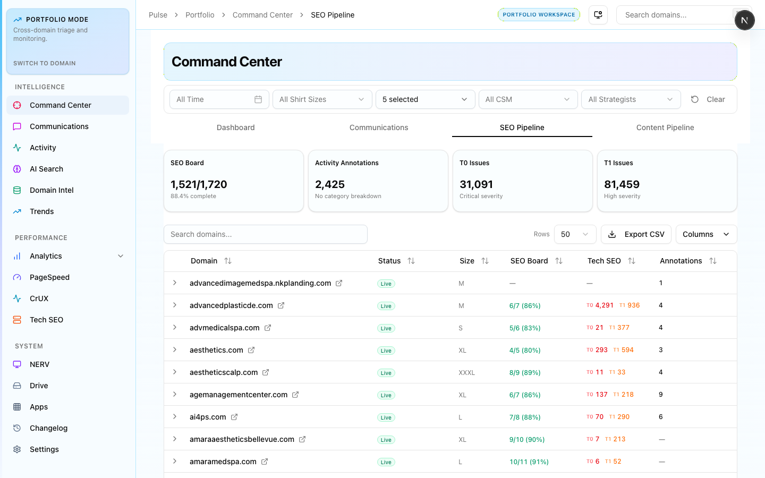Expand the advmedicalspa.com row
This screenshot has width=765, height=478.
(175, 328)
